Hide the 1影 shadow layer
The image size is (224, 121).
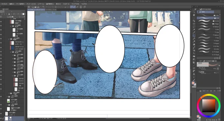click(x=1, y=85)
